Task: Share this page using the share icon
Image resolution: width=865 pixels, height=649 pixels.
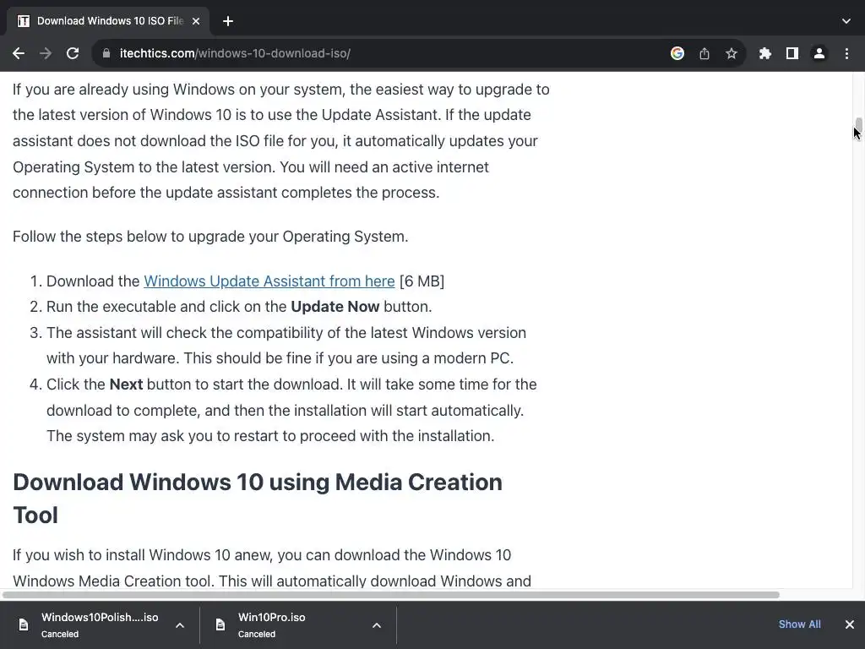Action: [704, 53]
